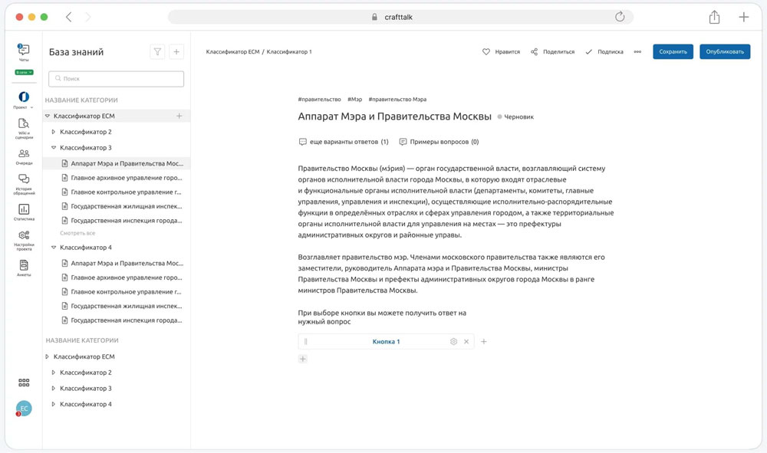
Task: Expand the collapsed Классификатор ECM in the lower list
Action: 47,356
